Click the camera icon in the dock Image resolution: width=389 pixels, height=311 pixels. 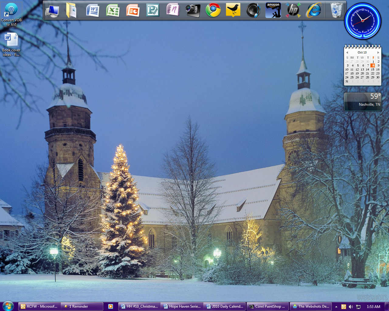click(193, 10)
